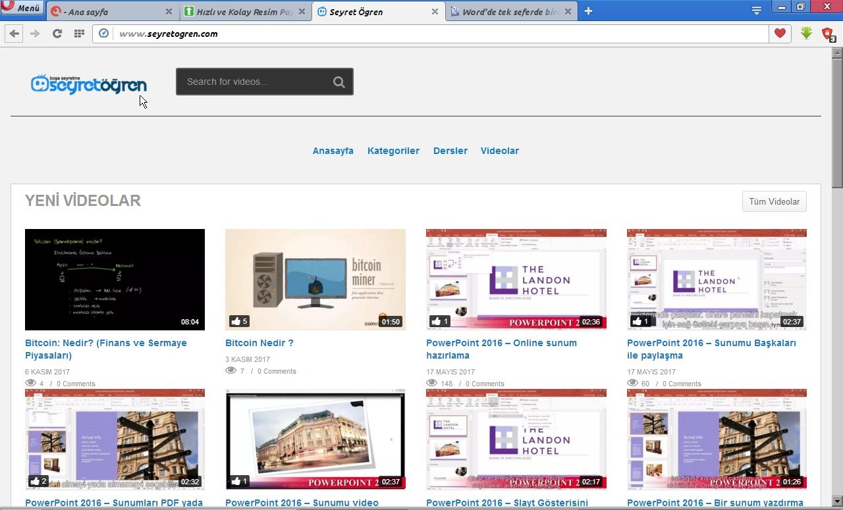Viewport: 843px width, 510px height.
Task: Open the red shield ad-blocker extension icon
Action: [829, 34]
